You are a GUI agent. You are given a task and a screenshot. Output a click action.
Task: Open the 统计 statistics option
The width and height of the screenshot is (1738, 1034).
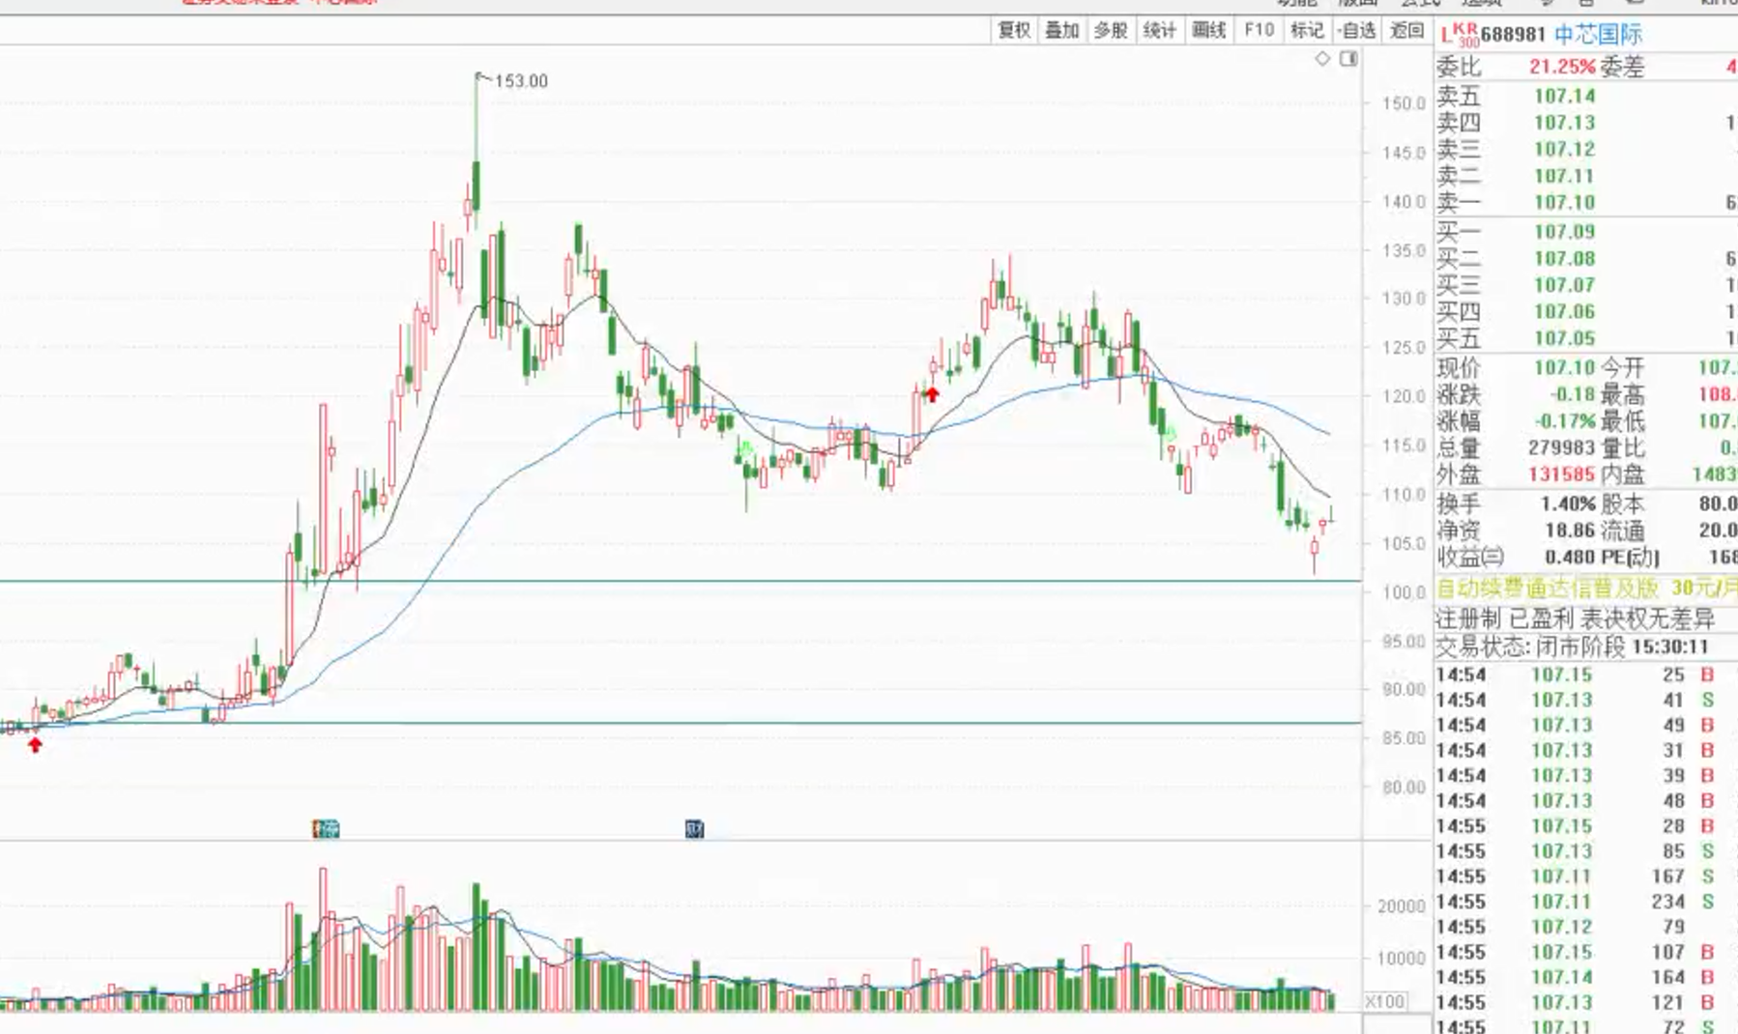pyautogui.click(x=1160, y=30)
